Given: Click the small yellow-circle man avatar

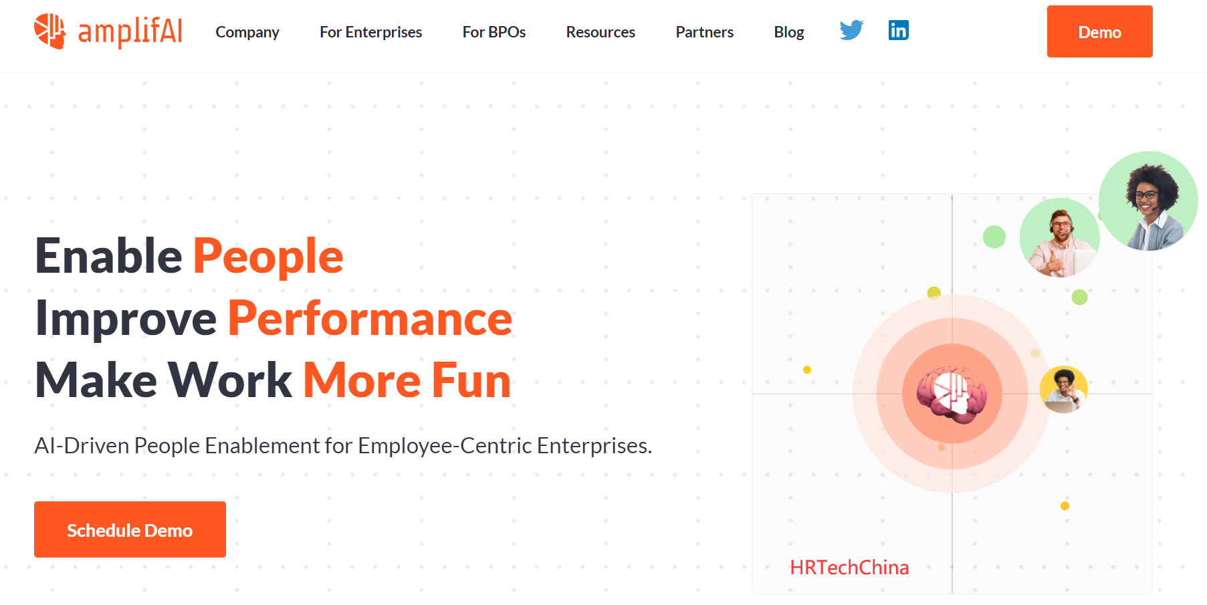Looking at the screenshot, I should click(1064, 389).
